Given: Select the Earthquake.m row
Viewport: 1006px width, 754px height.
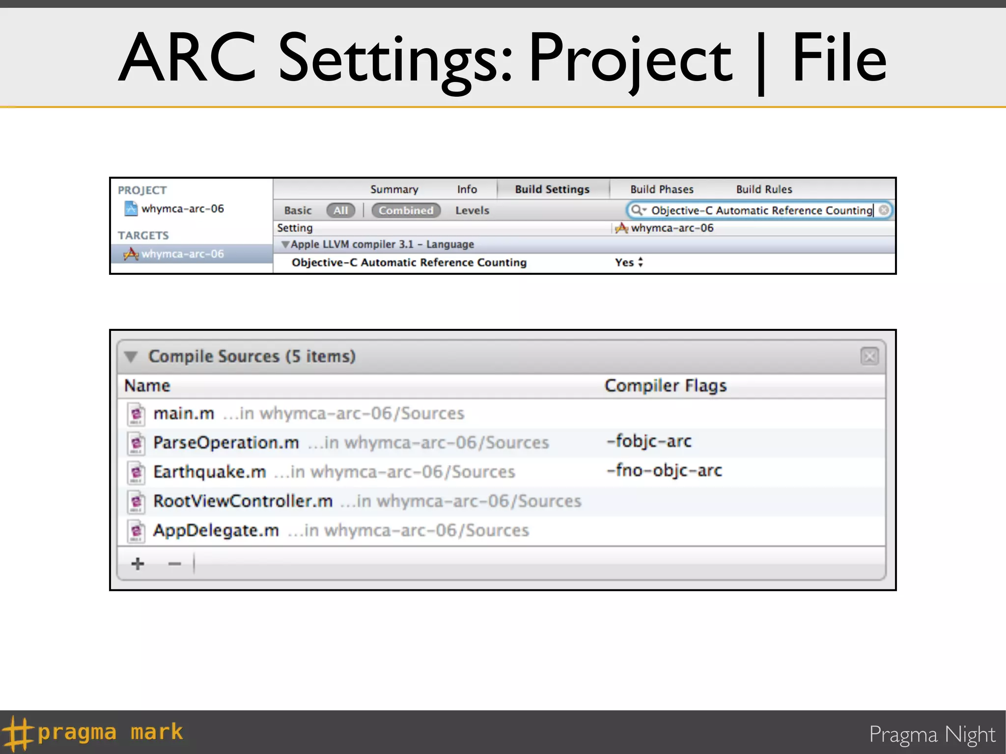Looking at the screenshot, I should click(x=502, y=472).
